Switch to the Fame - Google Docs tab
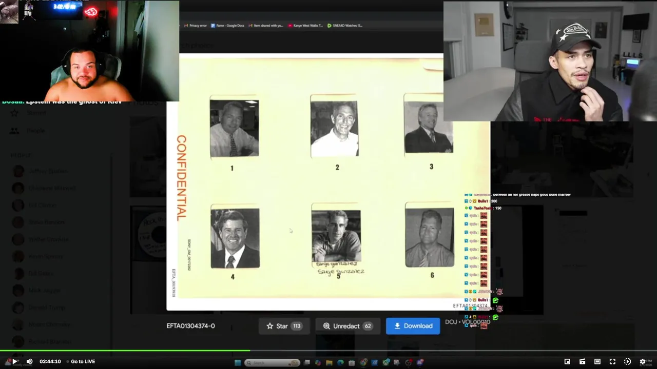Screen dimensions: 657x369 pos(227,25)
